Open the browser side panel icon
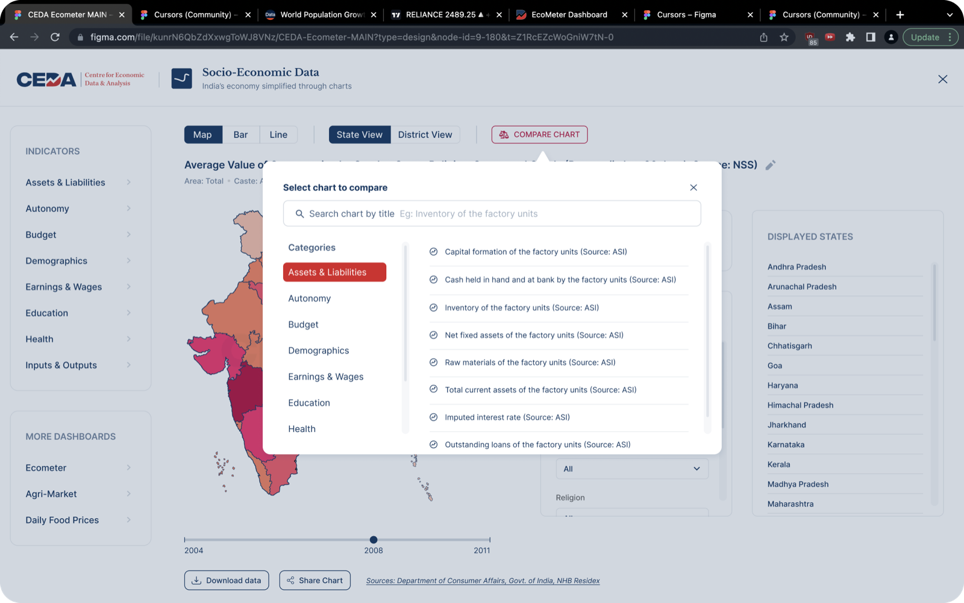Screen dimensions: 964x603 (871, 37)
